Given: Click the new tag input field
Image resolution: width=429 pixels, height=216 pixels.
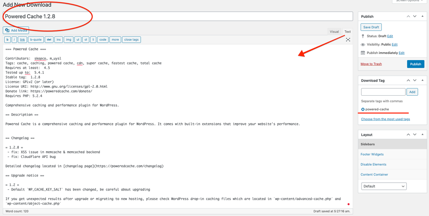Looking at the screenshot, I should click(383, 92).
